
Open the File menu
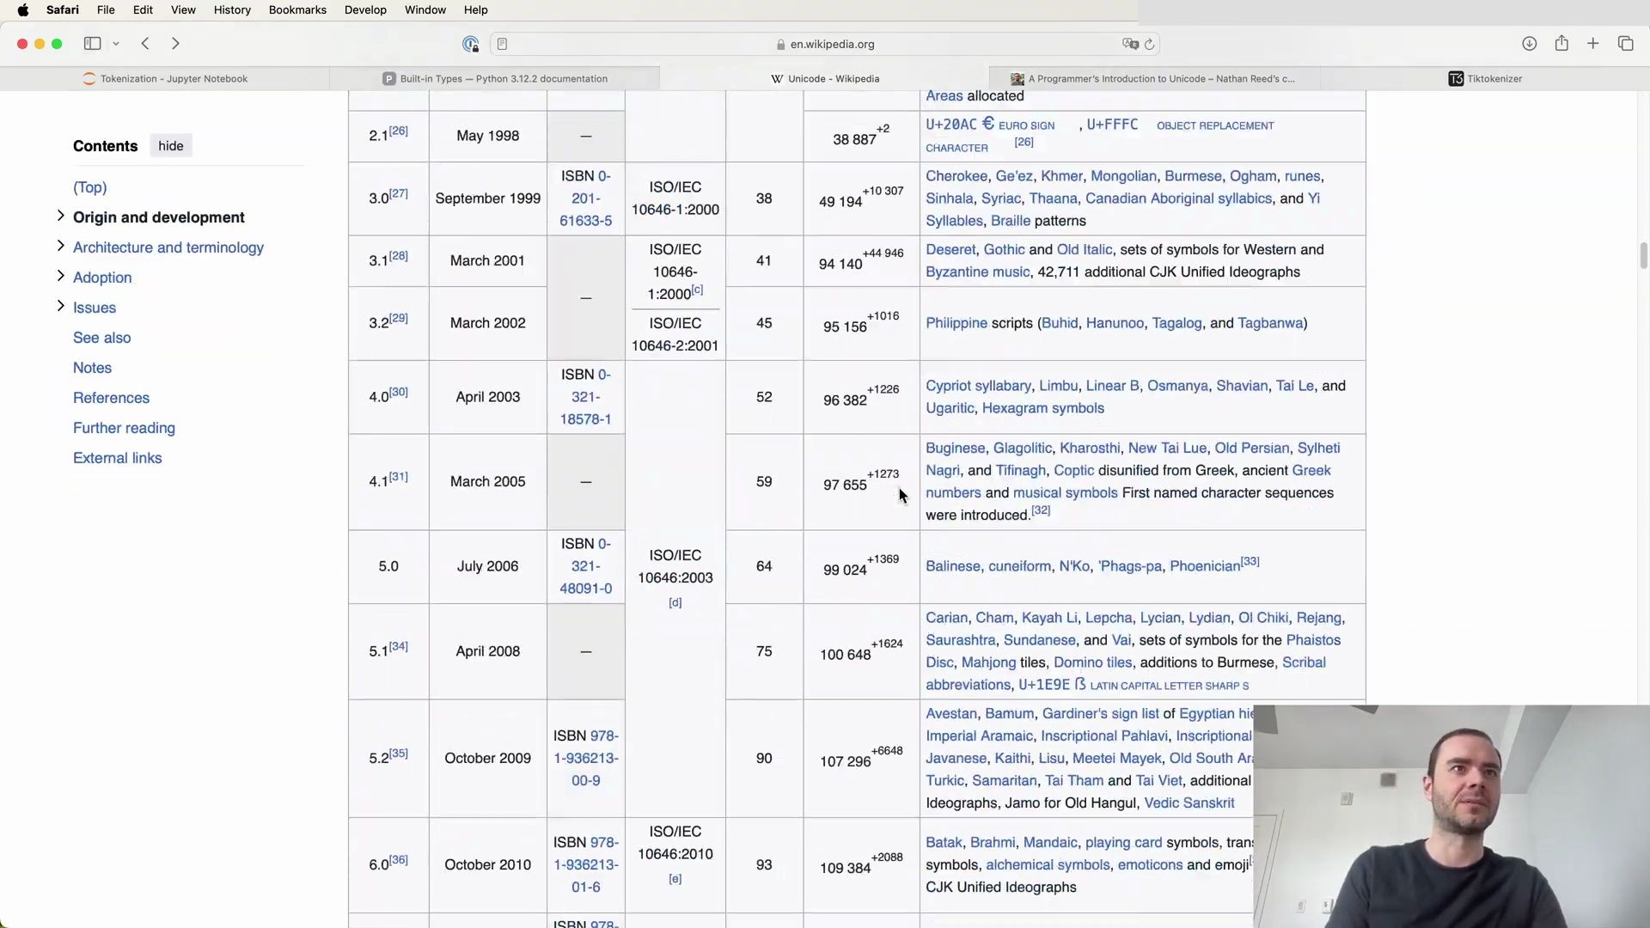point(106,10)
